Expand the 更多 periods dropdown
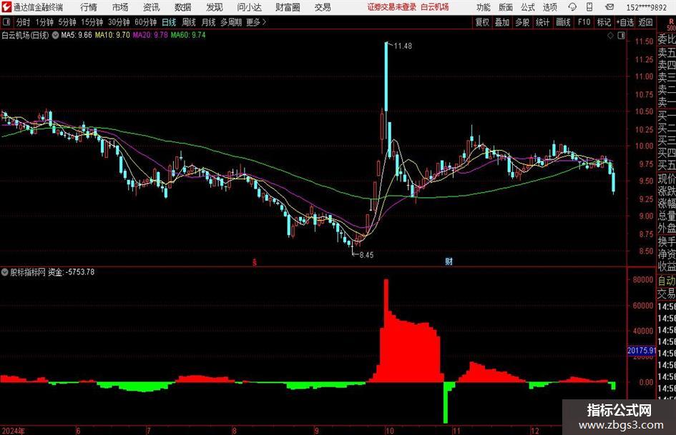 point(256,22)
